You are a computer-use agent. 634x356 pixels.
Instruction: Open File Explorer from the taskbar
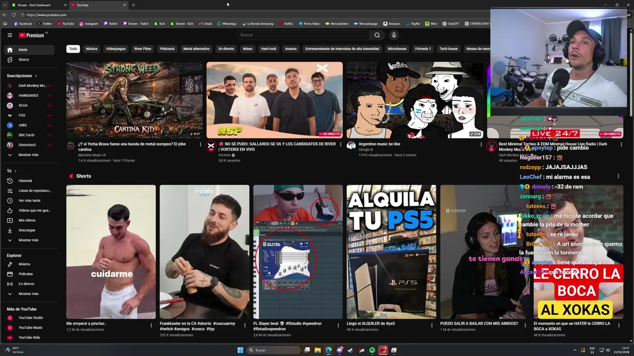click(317, 350)
